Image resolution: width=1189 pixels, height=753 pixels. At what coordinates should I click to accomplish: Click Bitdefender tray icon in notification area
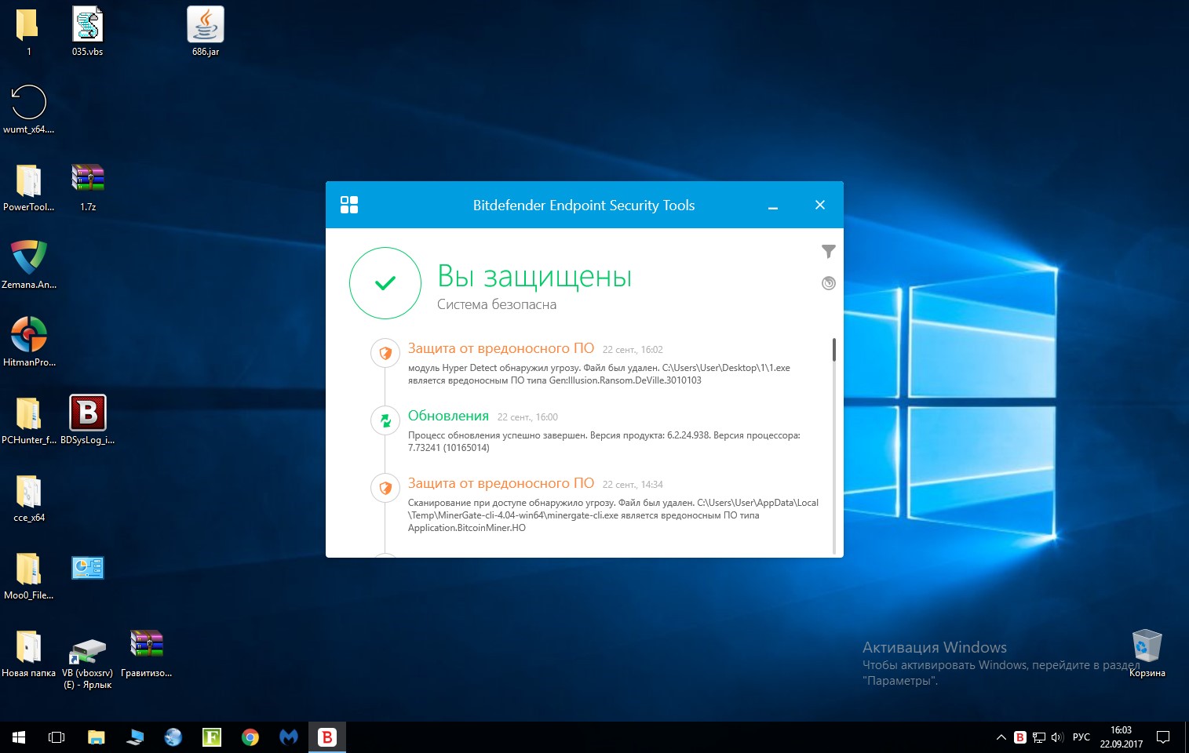point(1019,737)
